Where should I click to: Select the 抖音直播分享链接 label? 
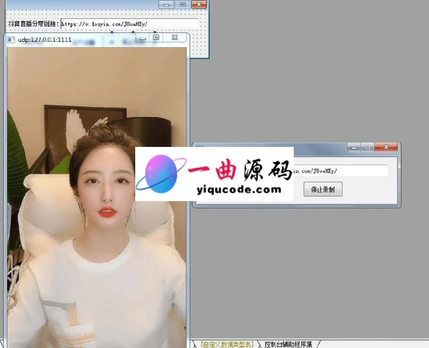(33, 24)
